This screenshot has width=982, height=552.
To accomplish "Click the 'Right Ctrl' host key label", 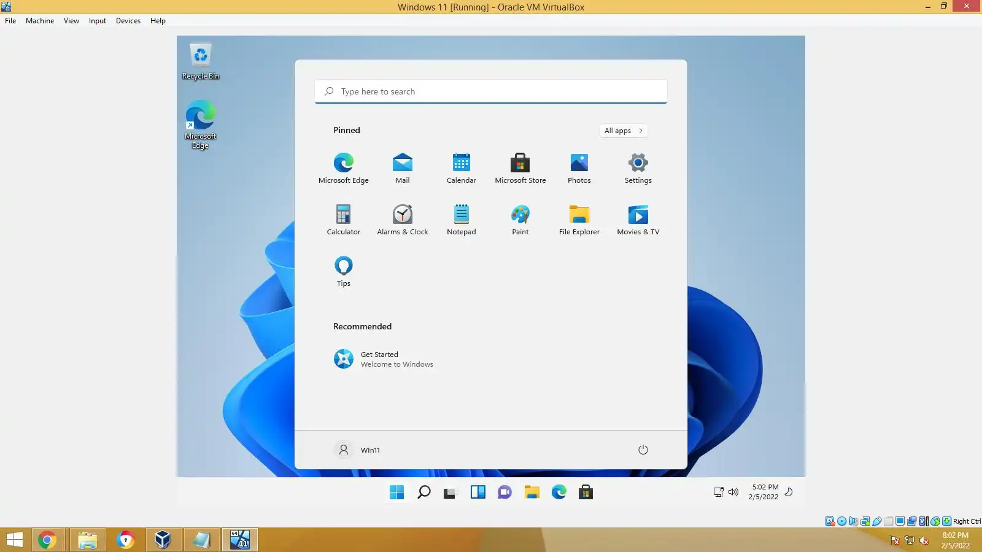I will (x=967, y=521).
